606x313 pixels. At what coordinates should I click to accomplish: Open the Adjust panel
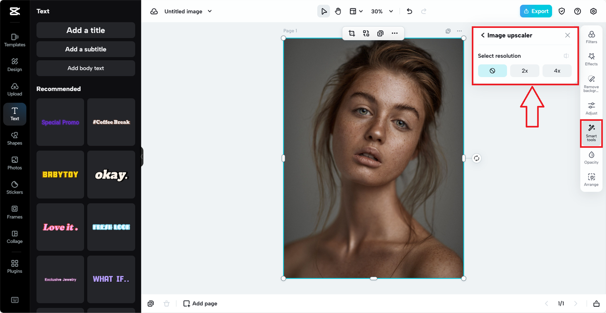tap(591, 108)
